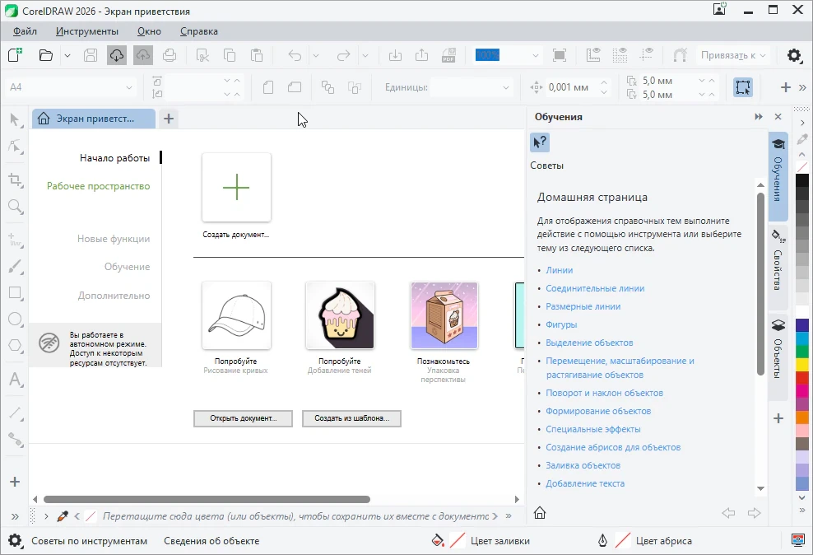Click the Import icon
This screenshot has width=813, height=555.
click(x=395, y=55)
